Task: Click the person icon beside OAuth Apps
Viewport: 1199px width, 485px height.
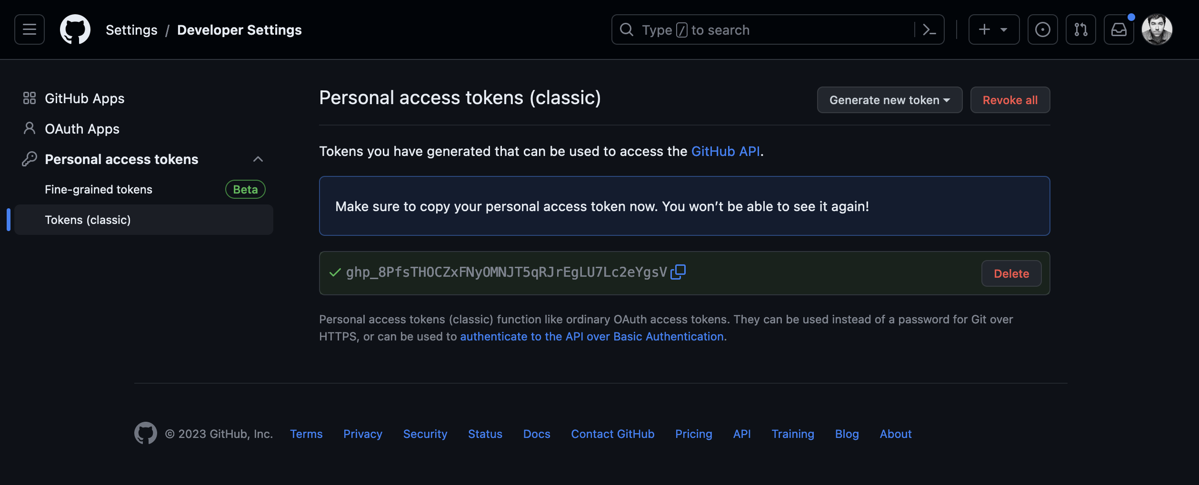Action: coord(29,128)
